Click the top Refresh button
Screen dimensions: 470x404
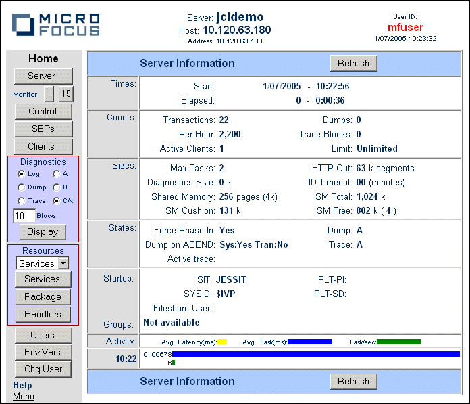click(353, 64)
